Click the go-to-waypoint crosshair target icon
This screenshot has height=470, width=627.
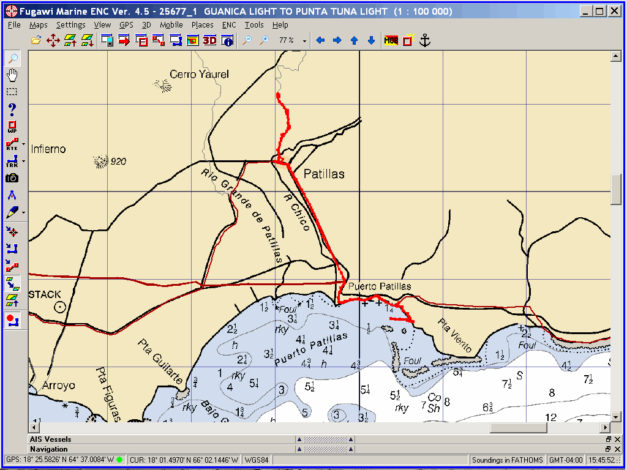pyautogui.click(x=12, y=232)
